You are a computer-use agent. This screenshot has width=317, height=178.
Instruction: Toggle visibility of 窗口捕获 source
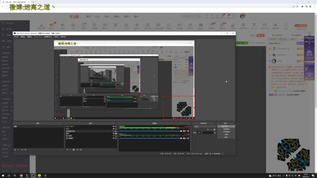[x=114, y=136]
